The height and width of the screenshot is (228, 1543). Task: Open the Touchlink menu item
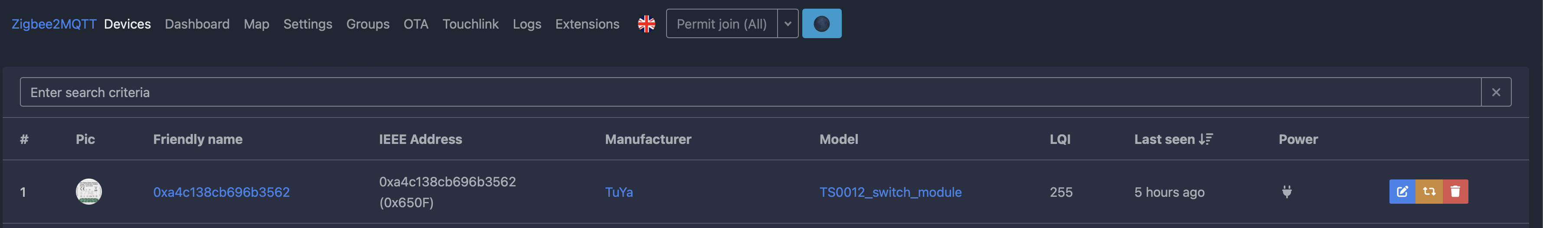[x=470, y=24]
